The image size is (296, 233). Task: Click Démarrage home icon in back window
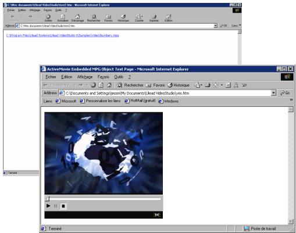coord(77,18)
